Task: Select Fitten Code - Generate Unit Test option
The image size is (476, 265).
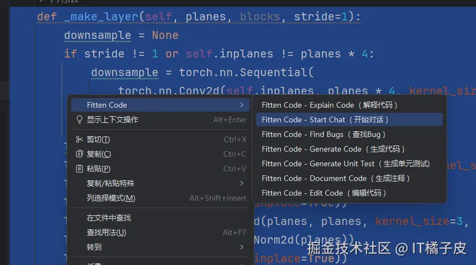Action: point(349,164)
